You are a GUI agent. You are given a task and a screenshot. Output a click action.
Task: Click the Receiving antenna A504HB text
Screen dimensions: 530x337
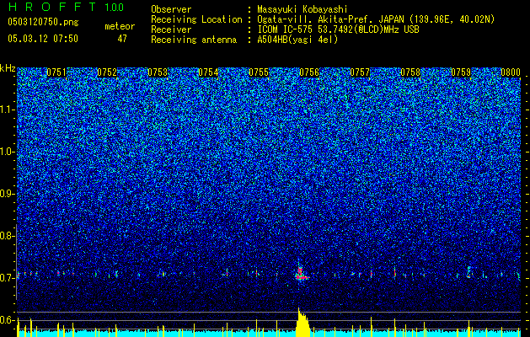tap(244, 40)
